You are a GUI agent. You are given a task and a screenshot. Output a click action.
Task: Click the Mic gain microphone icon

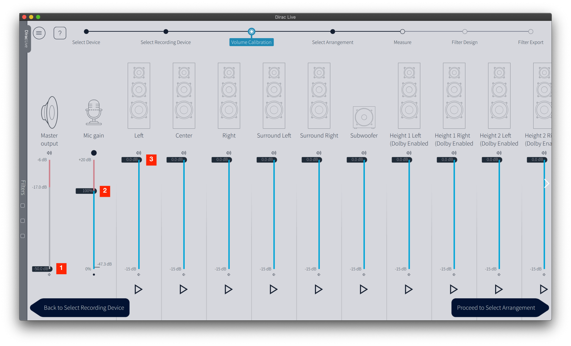pos(94,112)
